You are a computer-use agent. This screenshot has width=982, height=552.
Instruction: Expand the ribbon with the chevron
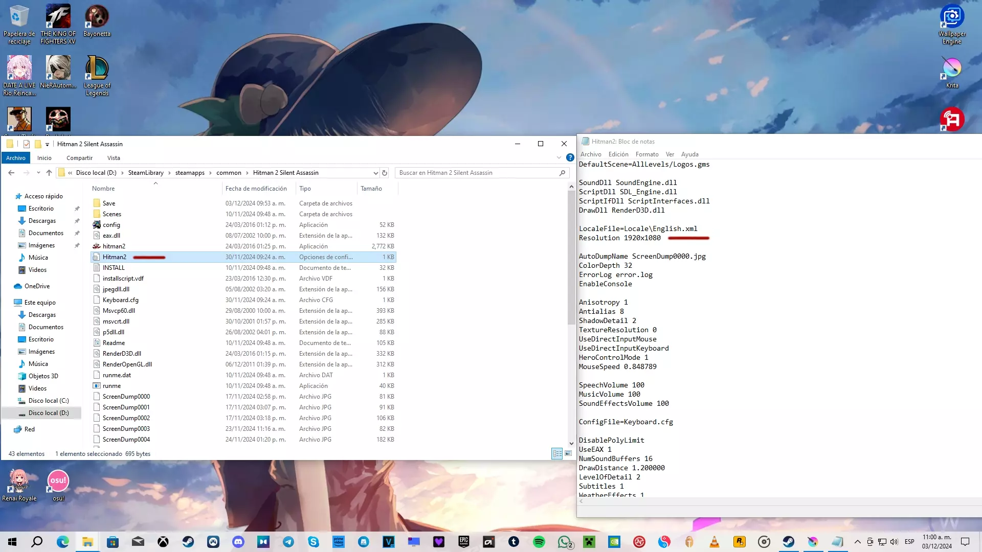pyautogui.click(x=559, y=157)
